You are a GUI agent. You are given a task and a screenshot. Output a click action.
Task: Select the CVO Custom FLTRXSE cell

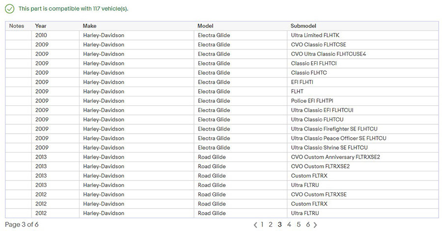coord(363,194)
